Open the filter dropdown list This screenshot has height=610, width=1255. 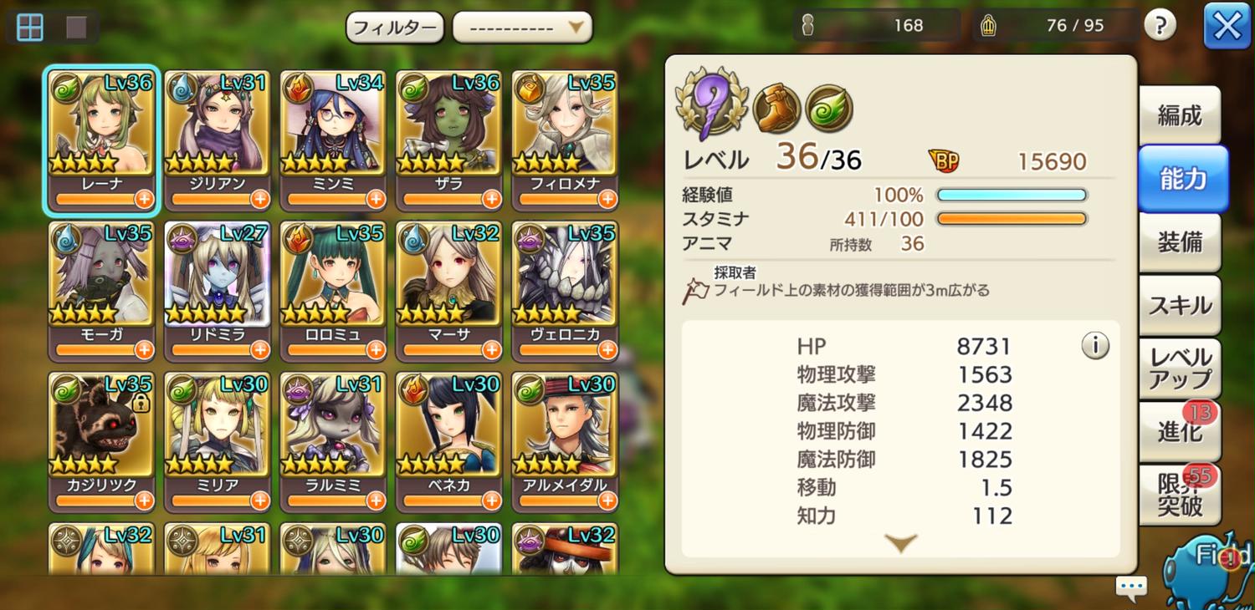[522, 28]
